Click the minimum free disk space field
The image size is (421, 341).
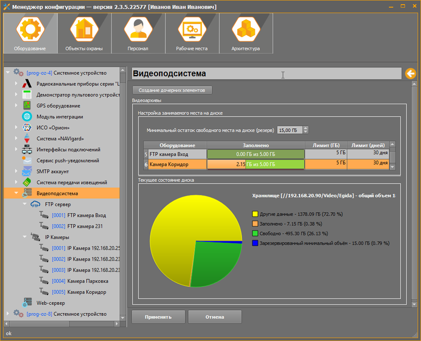(289, 130)
